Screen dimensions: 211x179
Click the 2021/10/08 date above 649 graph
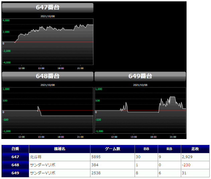tap(140, 85)
